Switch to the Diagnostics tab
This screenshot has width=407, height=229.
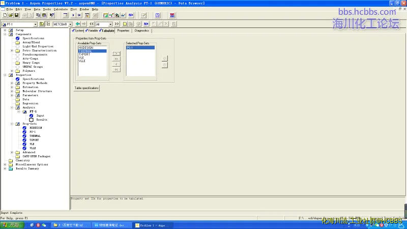142,31
